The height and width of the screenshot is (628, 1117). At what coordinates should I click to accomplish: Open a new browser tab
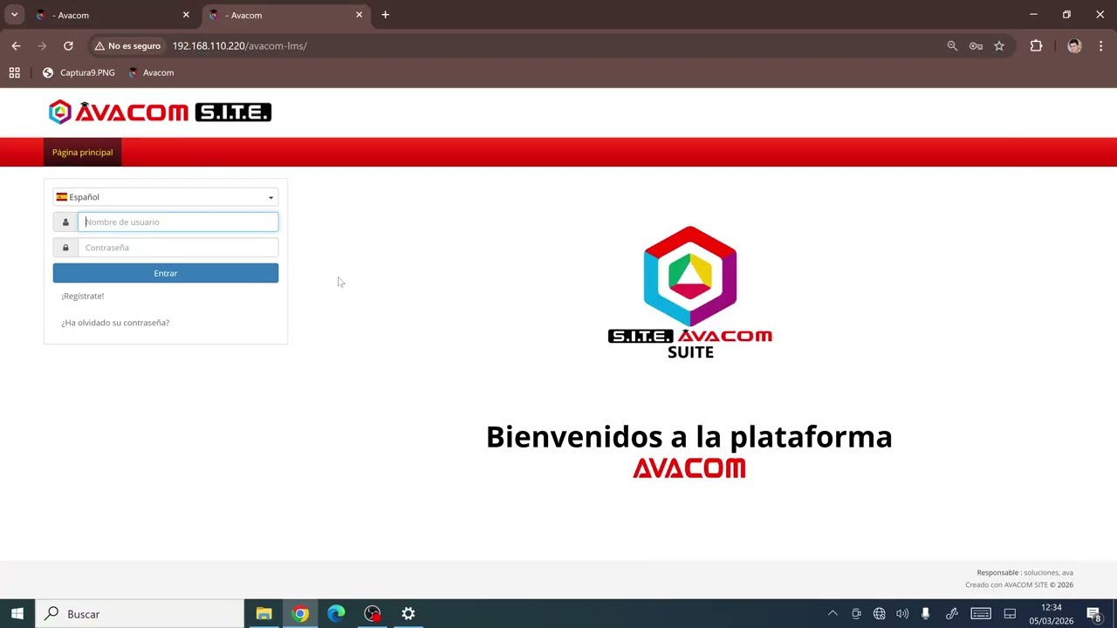385,15
